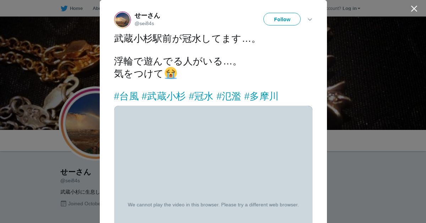
Task: Open the #武蔵小杉 hashtag
Action: click(164, 96)
